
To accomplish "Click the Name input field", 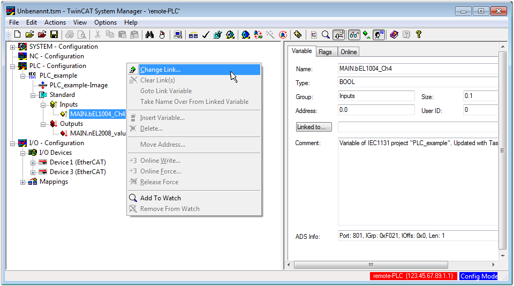I will tap(418, 69).
